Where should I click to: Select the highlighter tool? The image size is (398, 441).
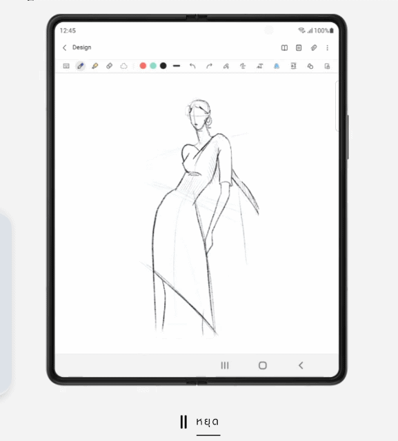point(95,66)
